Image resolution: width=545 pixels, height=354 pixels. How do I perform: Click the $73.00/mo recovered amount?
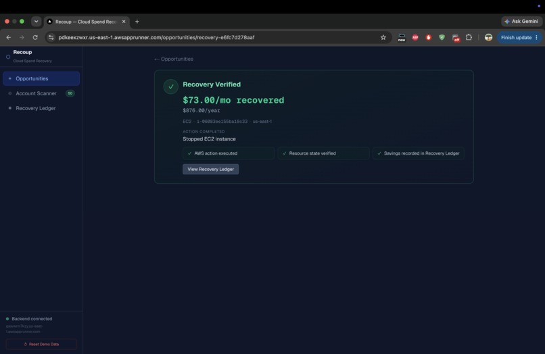tap(233, 101)
